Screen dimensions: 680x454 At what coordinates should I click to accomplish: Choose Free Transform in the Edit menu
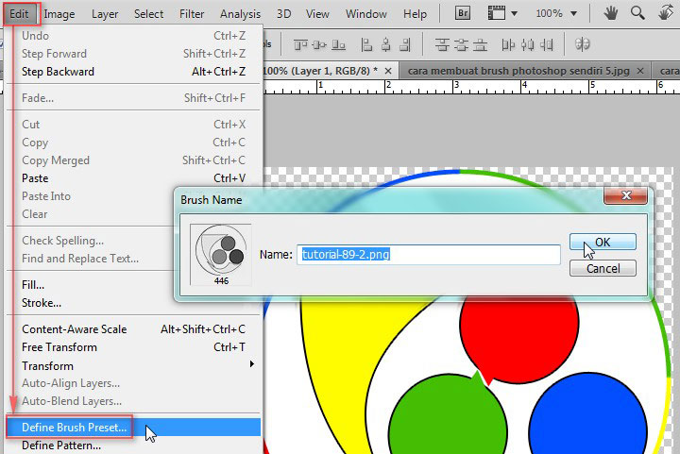[x=133, y=347]
